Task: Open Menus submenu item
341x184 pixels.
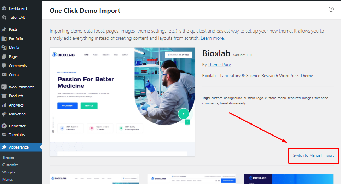Action: [8, 179]
